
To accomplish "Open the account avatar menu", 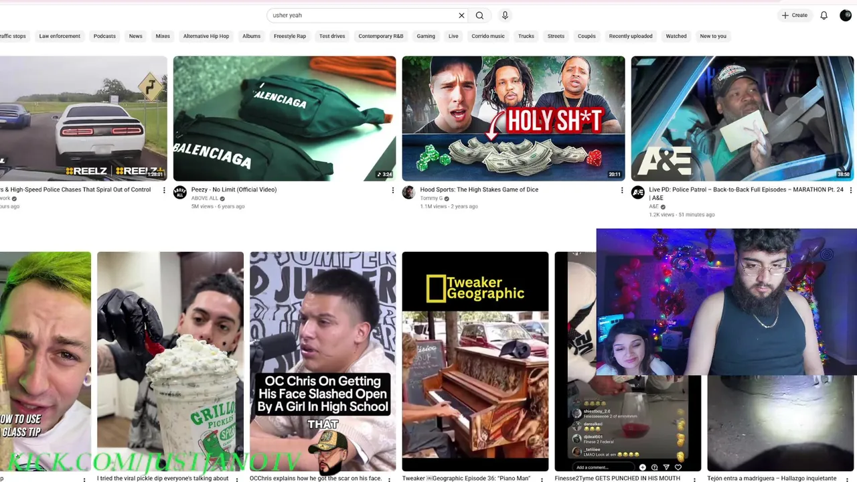I will point(846,15).
